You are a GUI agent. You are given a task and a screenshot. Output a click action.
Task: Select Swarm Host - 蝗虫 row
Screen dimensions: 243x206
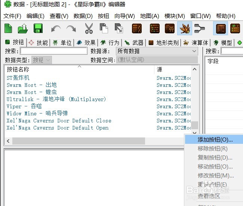click(x=98, y=92)
